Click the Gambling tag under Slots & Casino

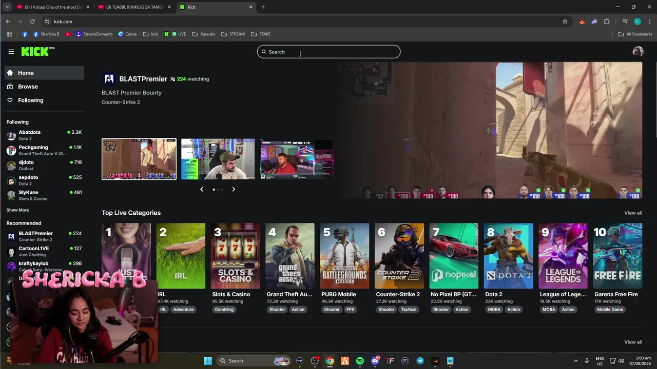(x=224, y=310)
